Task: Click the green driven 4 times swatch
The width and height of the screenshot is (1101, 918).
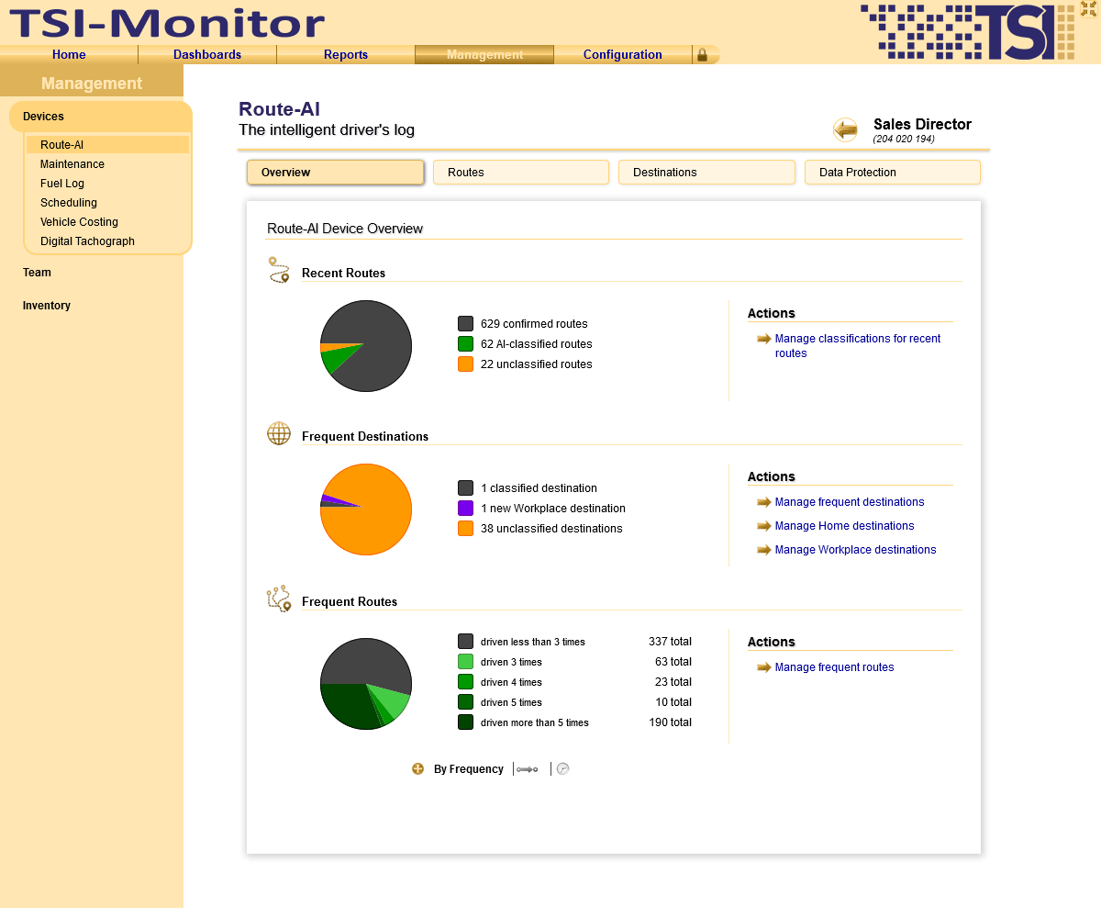Action: [x=465, y=682]
